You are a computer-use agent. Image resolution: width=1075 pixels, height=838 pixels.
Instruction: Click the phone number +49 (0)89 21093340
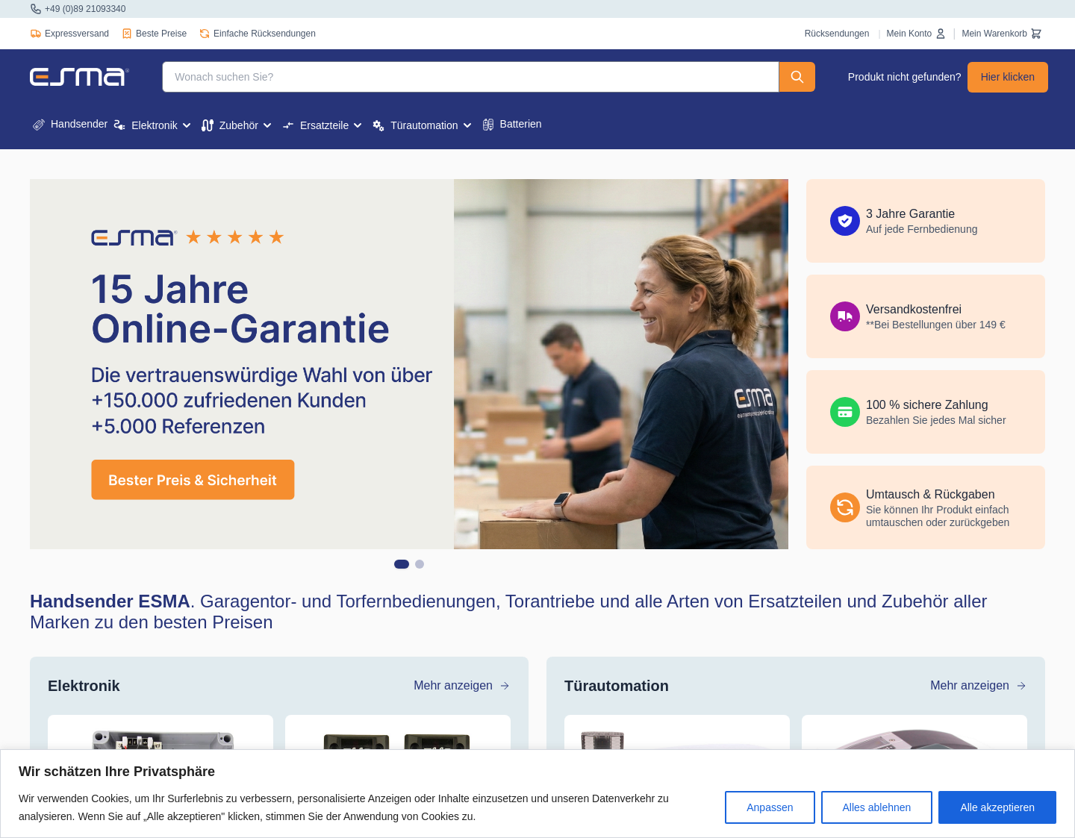[x=85, y=9]
